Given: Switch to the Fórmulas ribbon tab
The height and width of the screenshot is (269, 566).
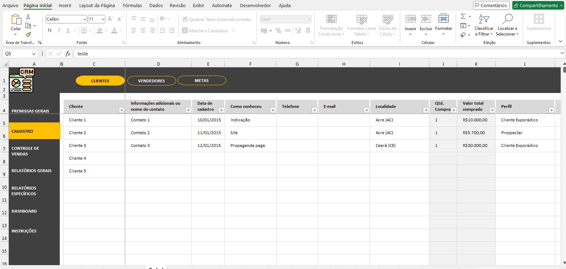Looking at the screenshot, I should coord(132,5).
